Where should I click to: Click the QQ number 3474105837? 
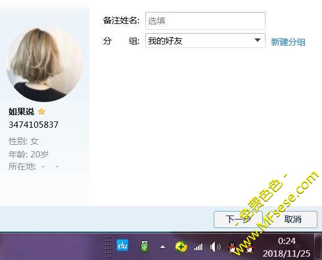click(34, 125)
